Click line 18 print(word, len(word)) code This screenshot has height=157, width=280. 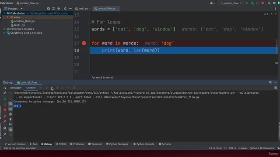point(131,51)
